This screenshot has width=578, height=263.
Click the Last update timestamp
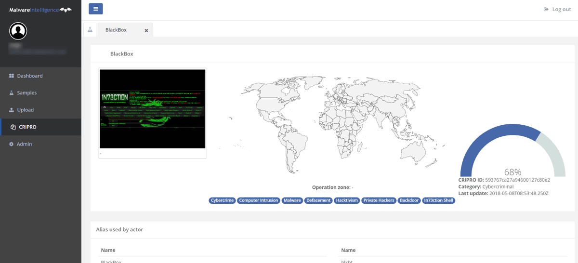pyautogui.click(x=519, y=193)
